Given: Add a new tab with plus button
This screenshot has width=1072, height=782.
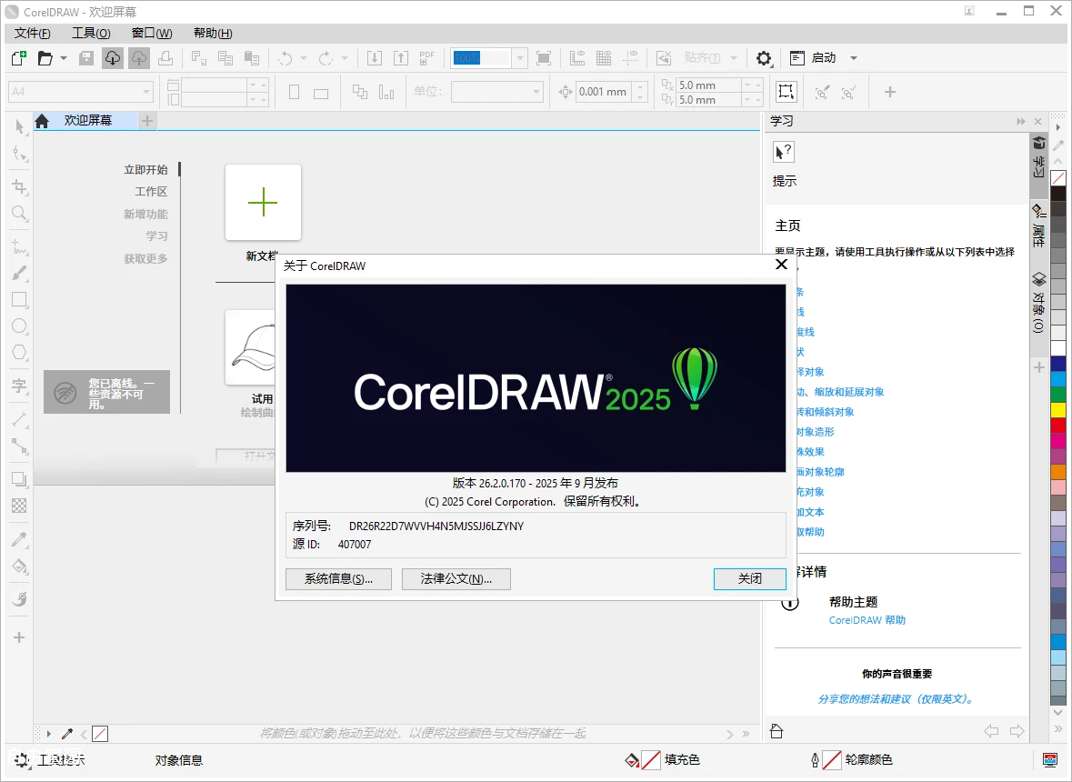Looking at the screenshot, I should [147, 121].
